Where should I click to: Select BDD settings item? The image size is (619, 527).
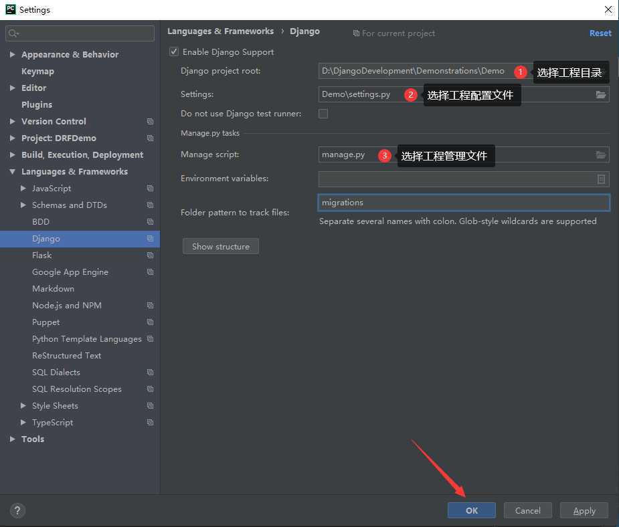[41, 221]
